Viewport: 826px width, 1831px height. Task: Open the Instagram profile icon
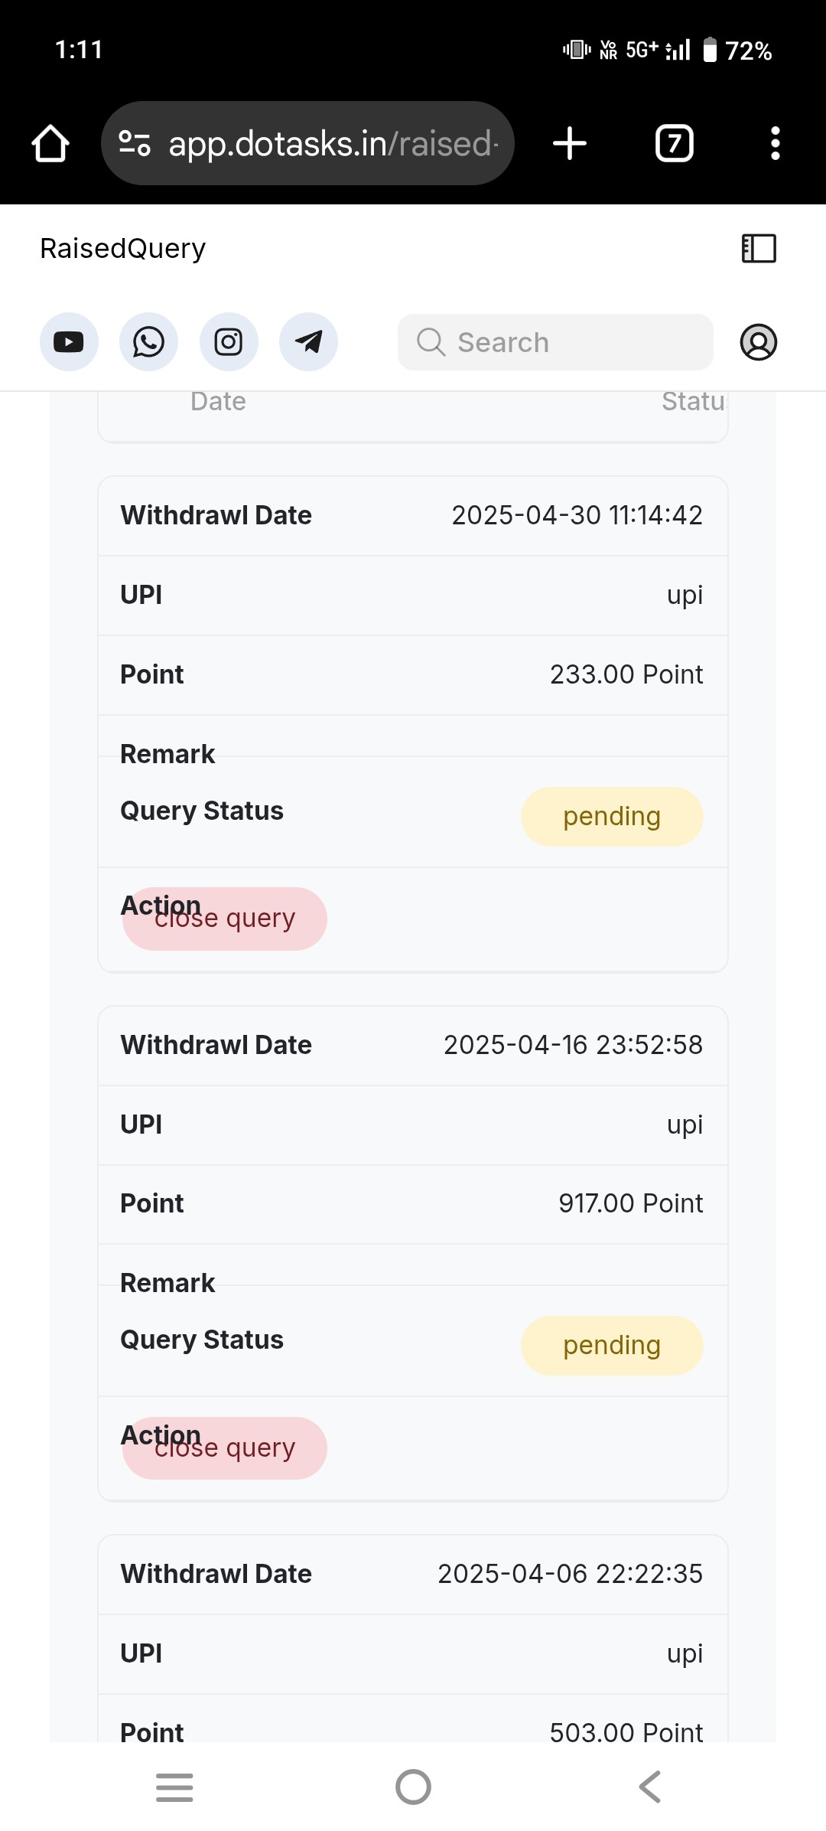point(229,341)
